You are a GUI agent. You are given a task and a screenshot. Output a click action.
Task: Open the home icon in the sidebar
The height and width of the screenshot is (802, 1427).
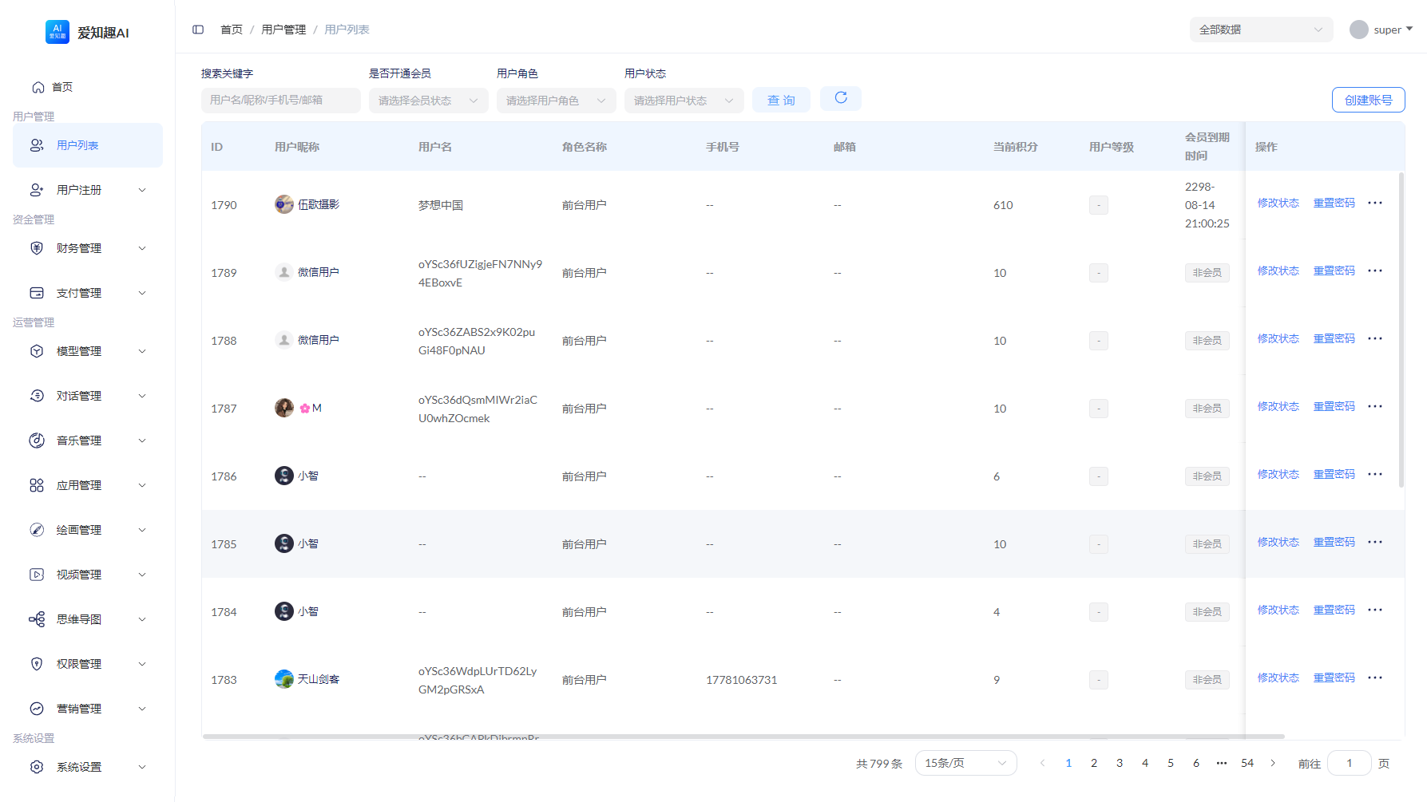38,87
